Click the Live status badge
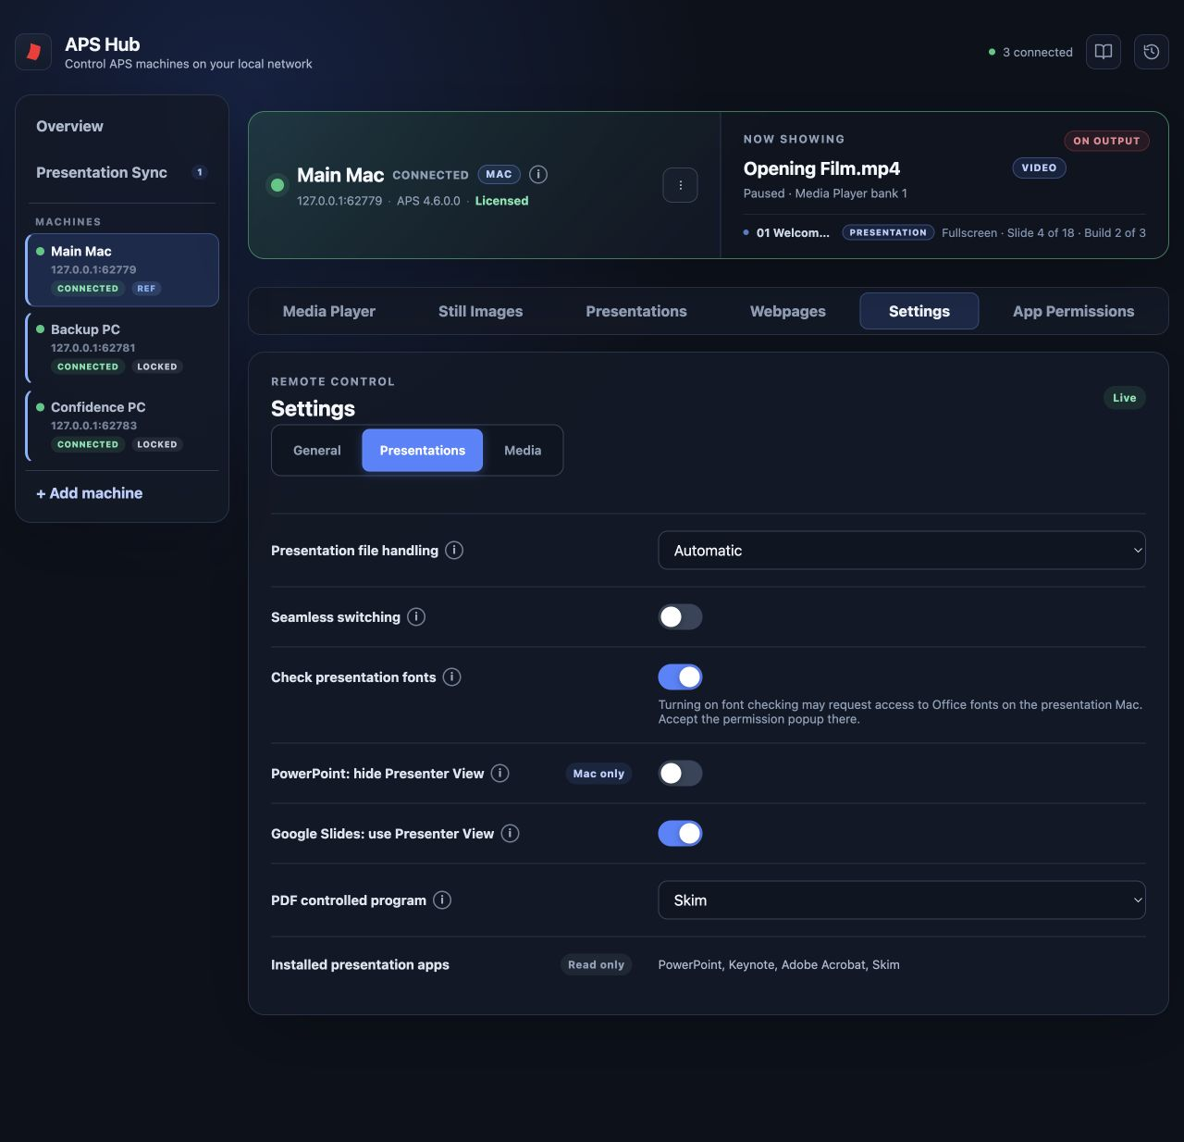This screenshot has height=1142, width=1184. (1125, 398)
